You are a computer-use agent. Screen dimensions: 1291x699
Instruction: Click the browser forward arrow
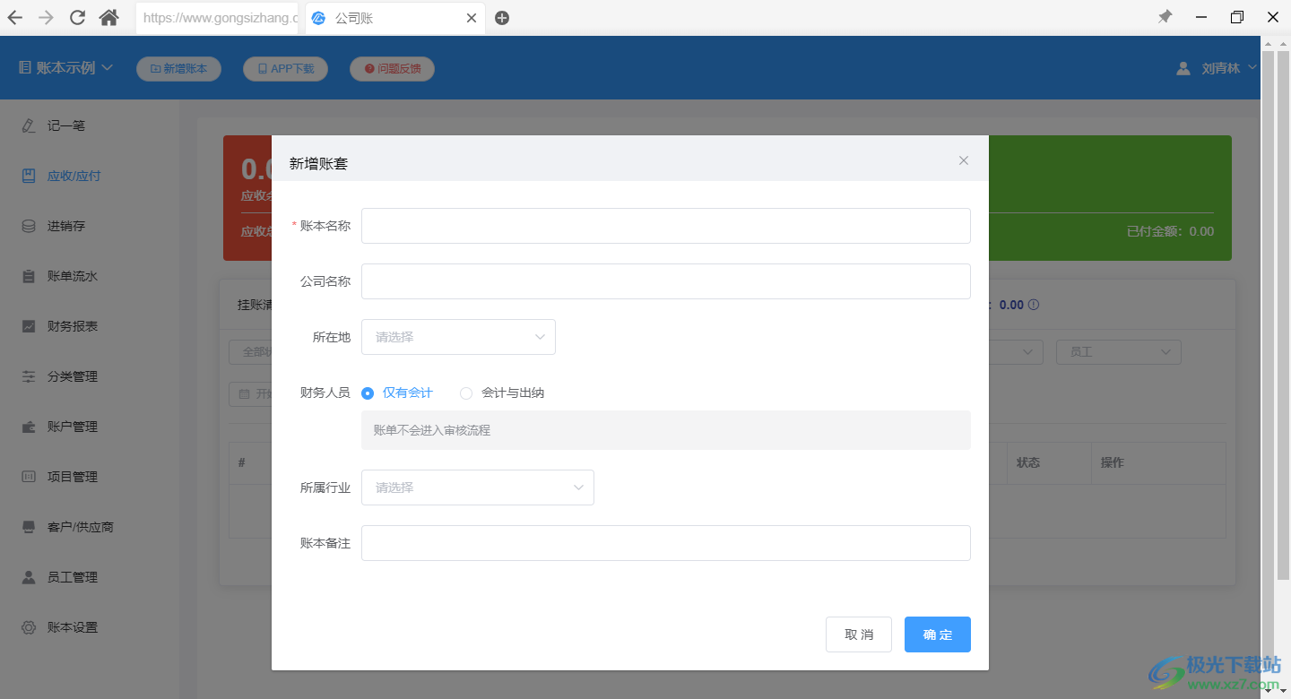coord(46,17)
